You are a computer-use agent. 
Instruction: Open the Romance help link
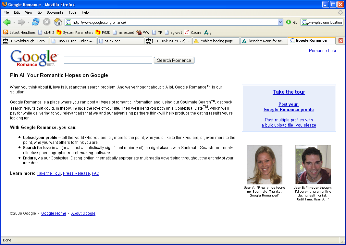(x=322, y=51)
